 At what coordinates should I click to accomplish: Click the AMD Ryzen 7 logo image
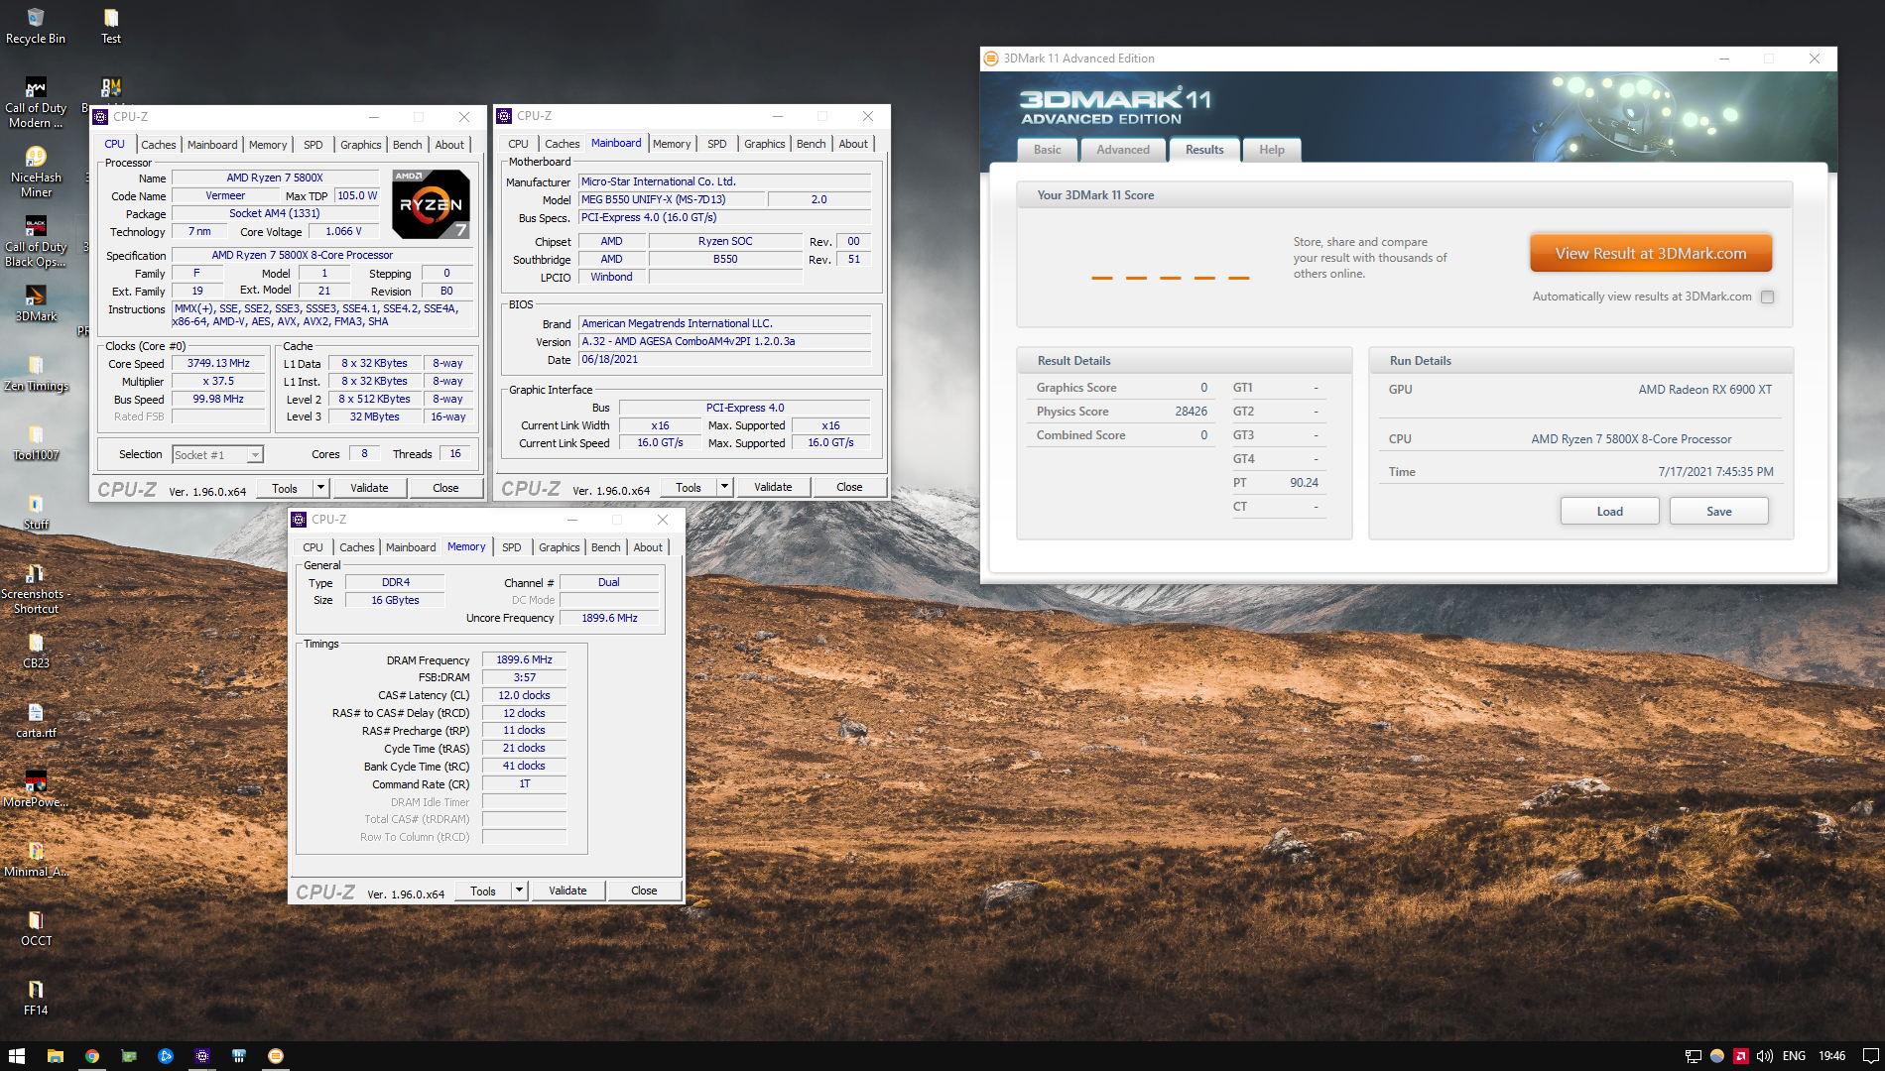[431, 204]
